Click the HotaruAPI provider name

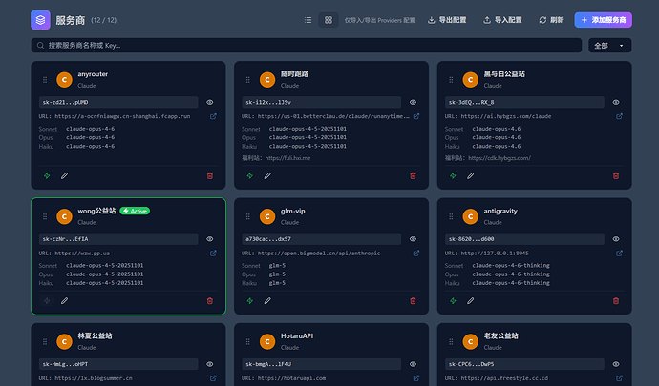(297, 336)
